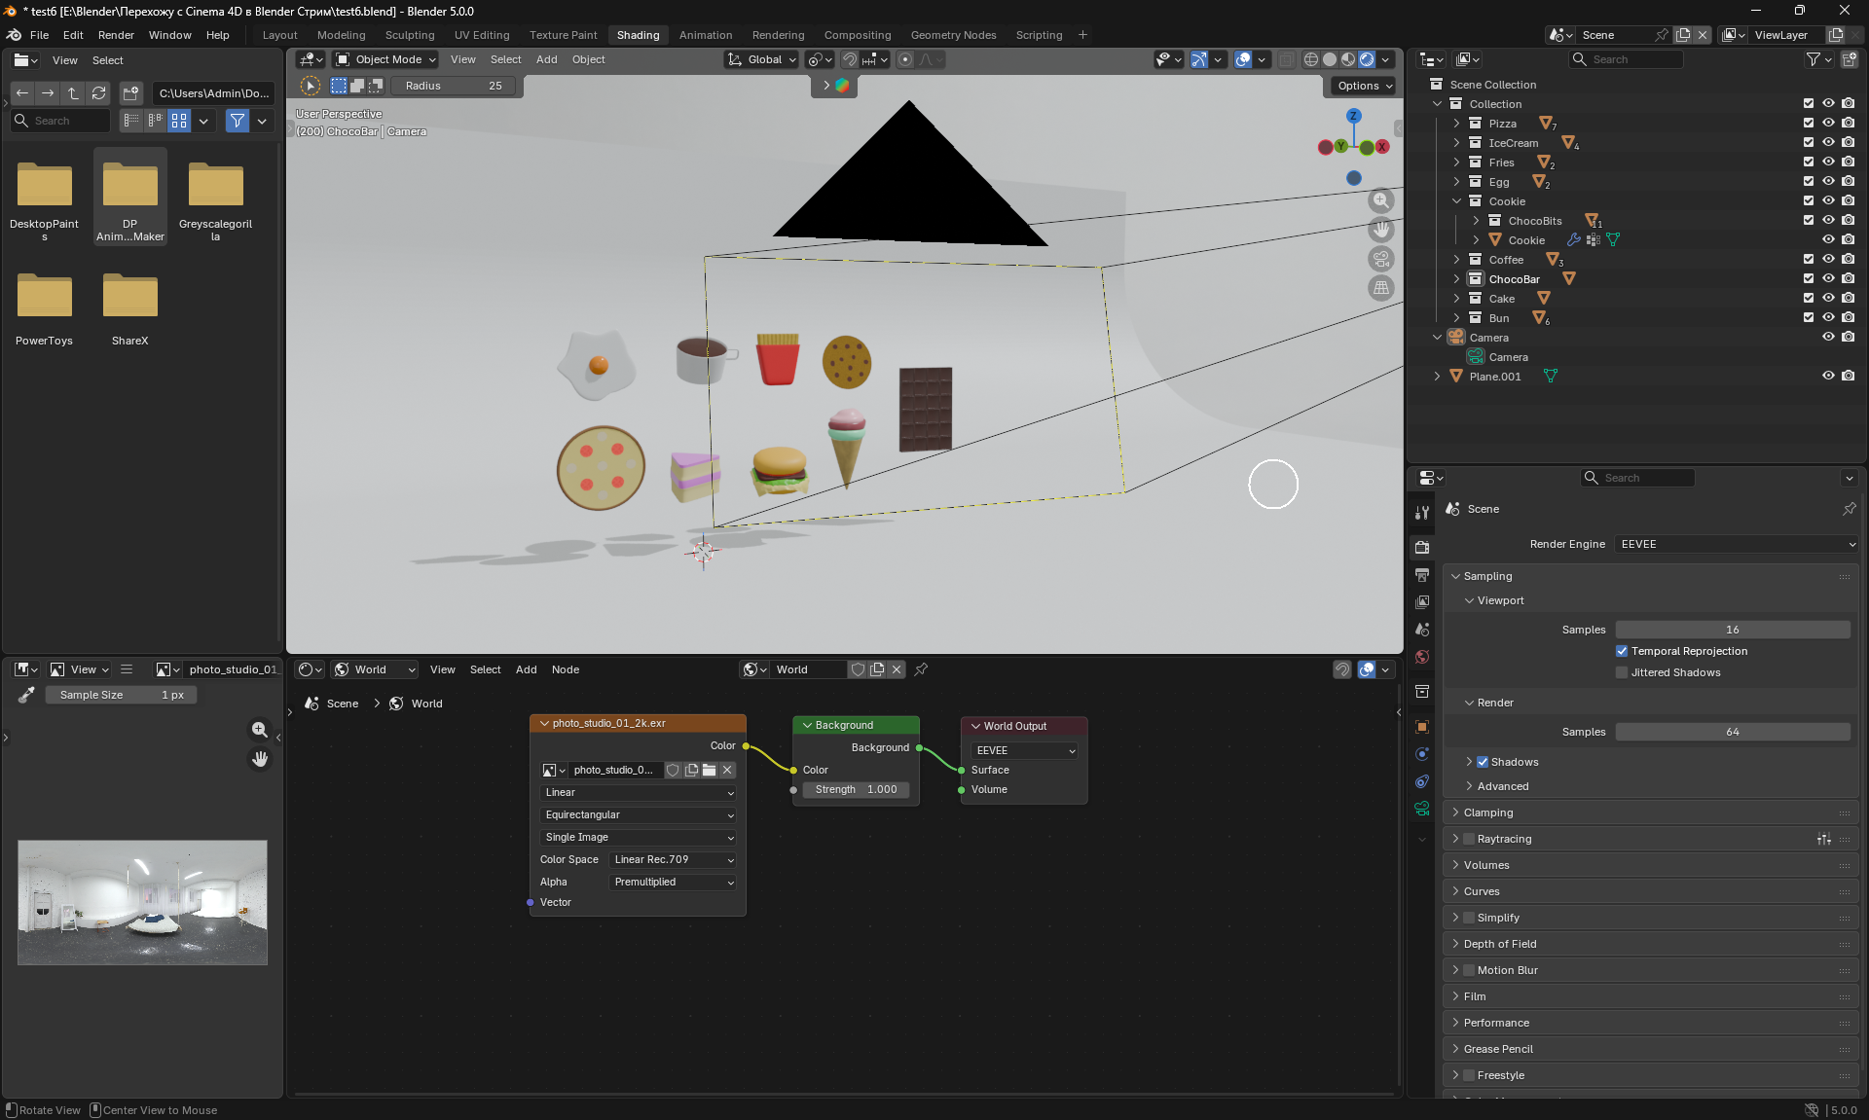Open the Equirectangular projection dropdown
The height and width of the screenshot is (1120, 1869).
tap(639, 814)
